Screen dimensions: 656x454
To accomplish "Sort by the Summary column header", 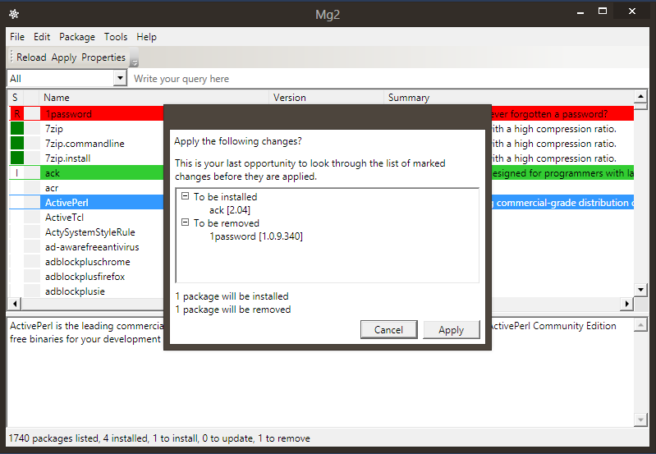I will tap(509, 98).
